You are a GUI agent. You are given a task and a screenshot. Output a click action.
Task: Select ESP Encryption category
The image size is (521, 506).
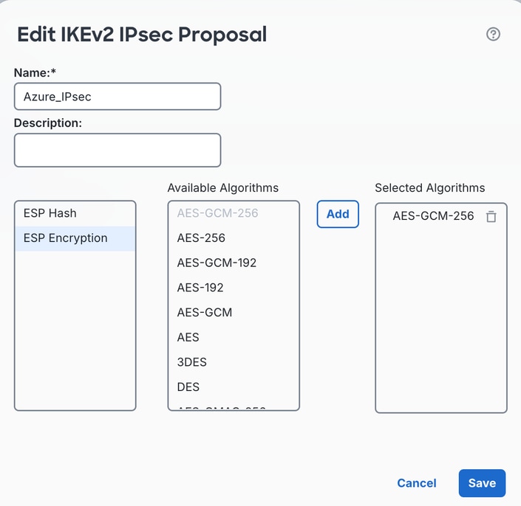pos(75,238)
